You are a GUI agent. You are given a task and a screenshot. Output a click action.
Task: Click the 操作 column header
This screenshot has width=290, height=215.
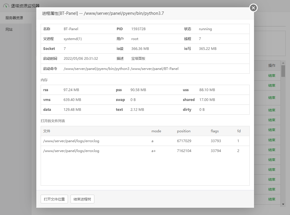pos(272,66)
